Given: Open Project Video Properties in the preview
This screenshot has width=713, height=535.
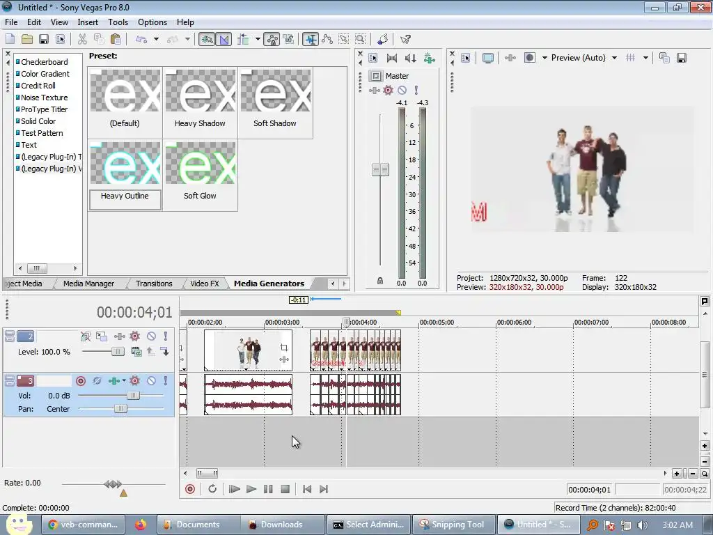Looking at the screenshot, I should pyautogui.click(x=466, y=58).
